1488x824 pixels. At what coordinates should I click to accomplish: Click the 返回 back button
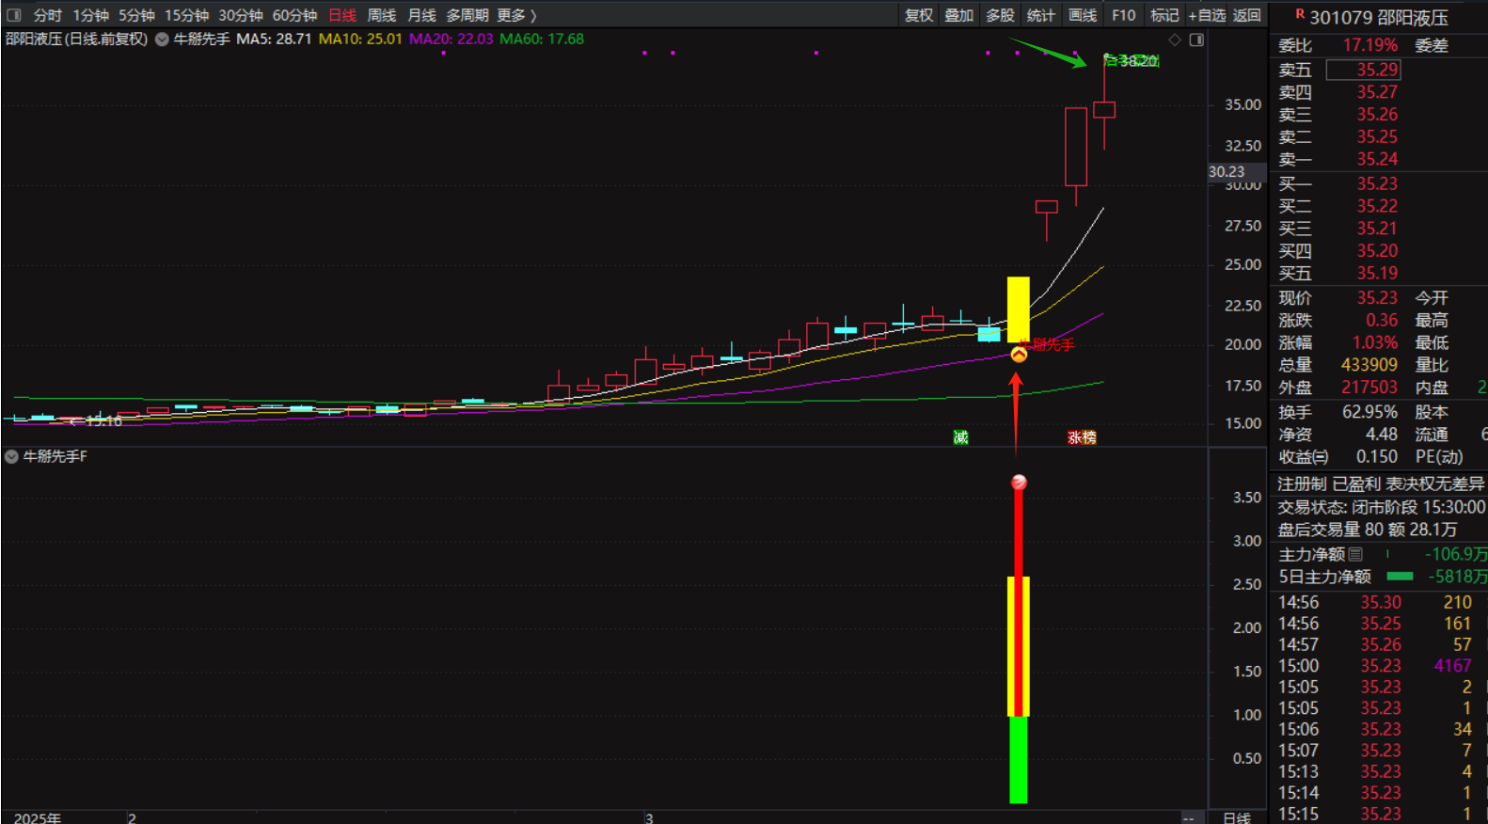1246,15
